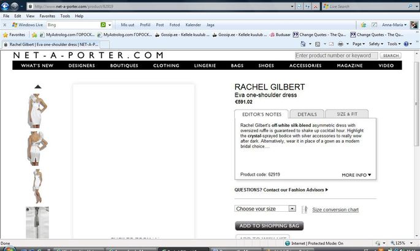Click the blue Help question mark icon

[406, 44]
